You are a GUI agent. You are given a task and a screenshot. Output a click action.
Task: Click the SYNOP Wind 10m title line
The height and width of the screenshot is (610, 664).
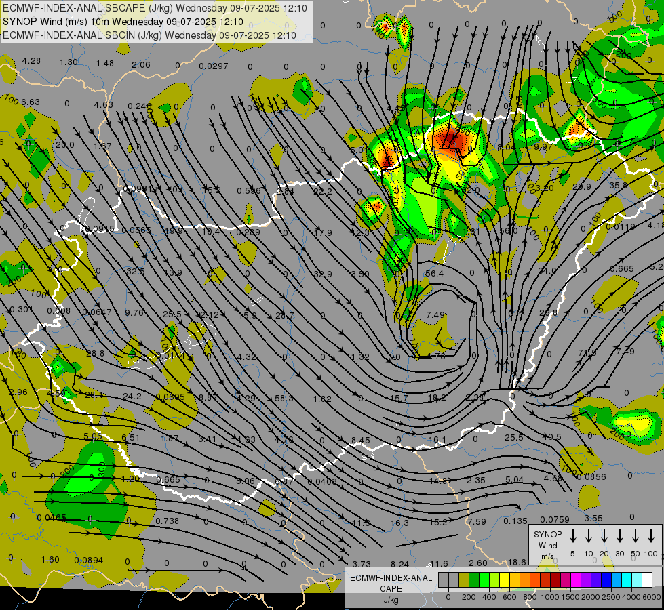pyautogui.click(x=123, y=22)
